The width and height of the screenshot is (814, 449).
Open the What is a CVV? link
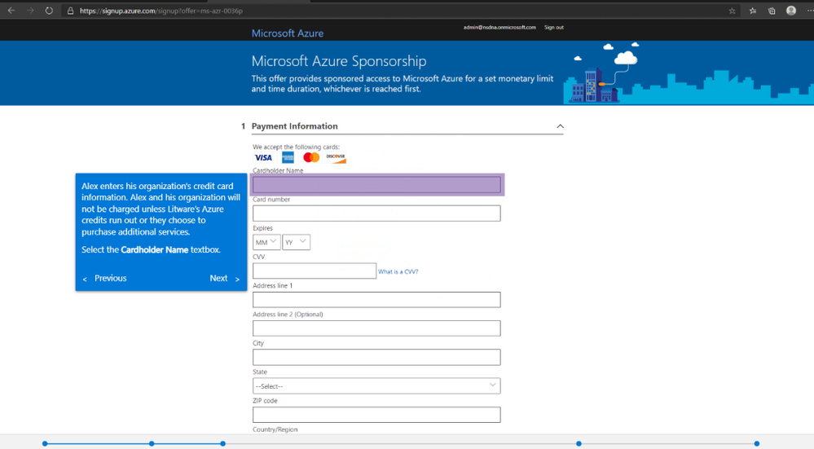[x=398, y=271]
